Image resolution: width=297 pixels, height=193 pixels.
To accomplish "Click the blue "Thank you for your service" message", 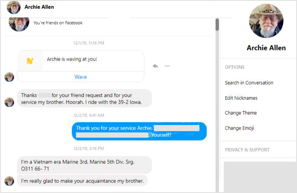I will pos(139,131).
